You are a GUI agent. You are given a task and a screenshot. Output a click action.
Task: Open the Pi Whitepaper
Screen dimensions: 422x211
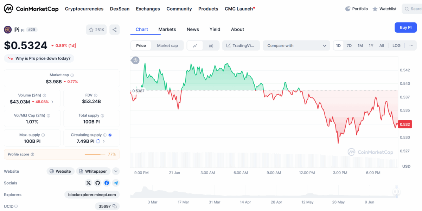(x=93, y=171)
